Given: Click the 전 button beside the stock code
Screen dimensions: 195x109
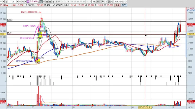Looking at the screenshot, I should pyautogui.click(x=6, y=2).
